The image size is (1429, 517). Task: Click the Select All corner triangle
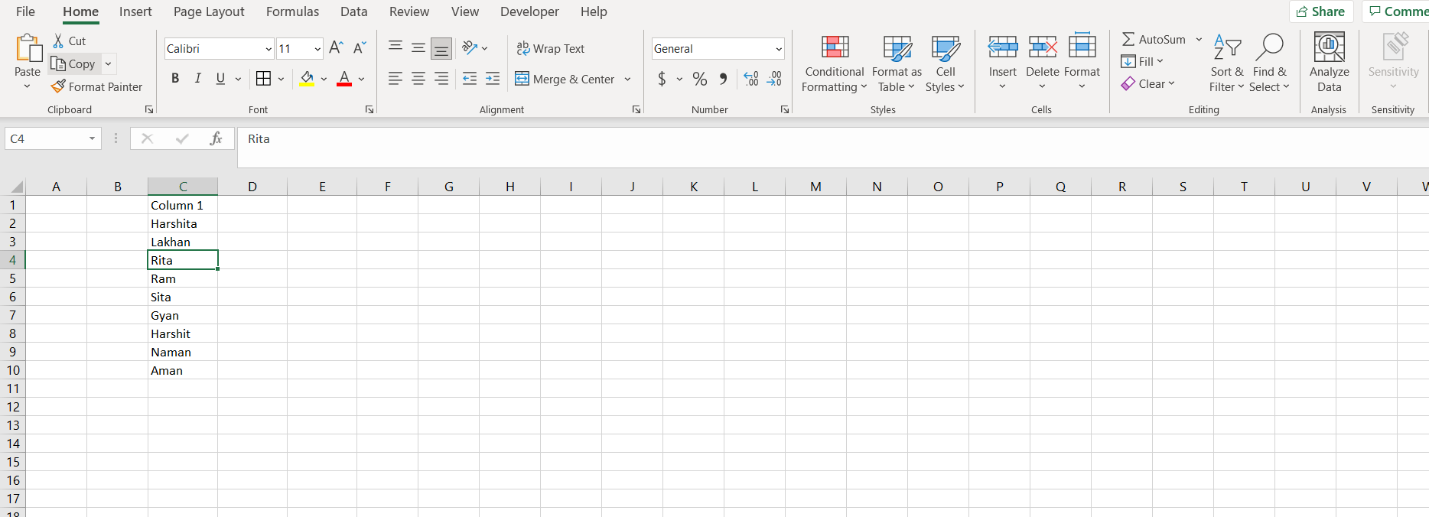point(17,187)
